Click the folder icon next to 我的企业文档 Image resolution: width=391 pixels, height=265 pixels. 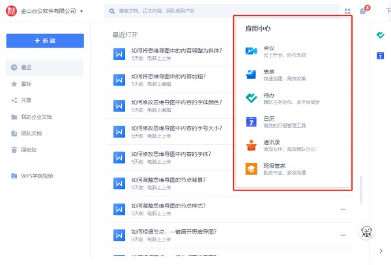tap(14, 117)
